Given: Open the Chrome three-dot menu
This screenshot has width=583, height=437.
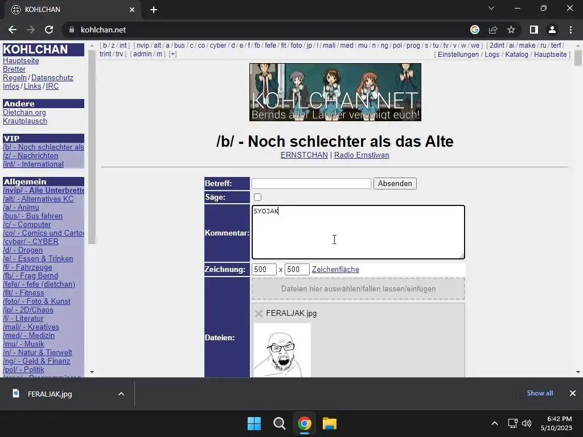Looking at the screenshot, I should click(570, 30).
